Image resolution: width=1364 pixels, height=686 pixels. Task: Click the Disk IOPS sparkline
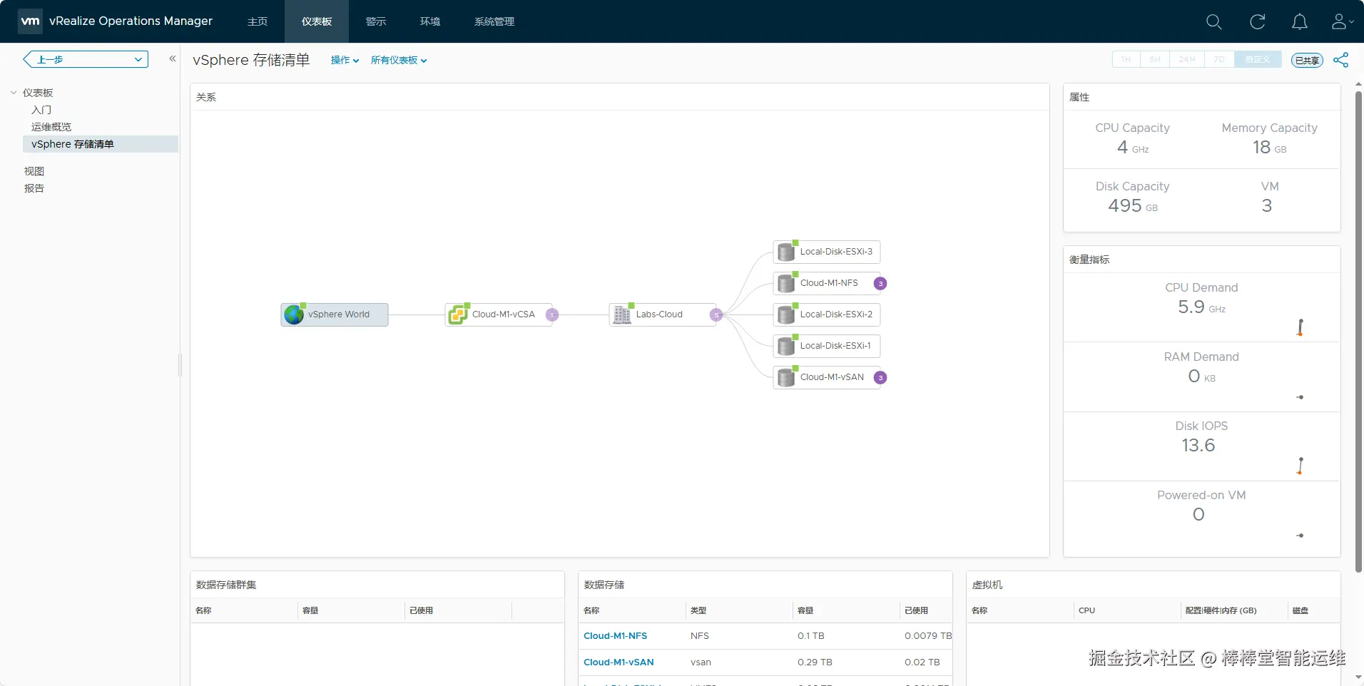[x=1301, y=466]
